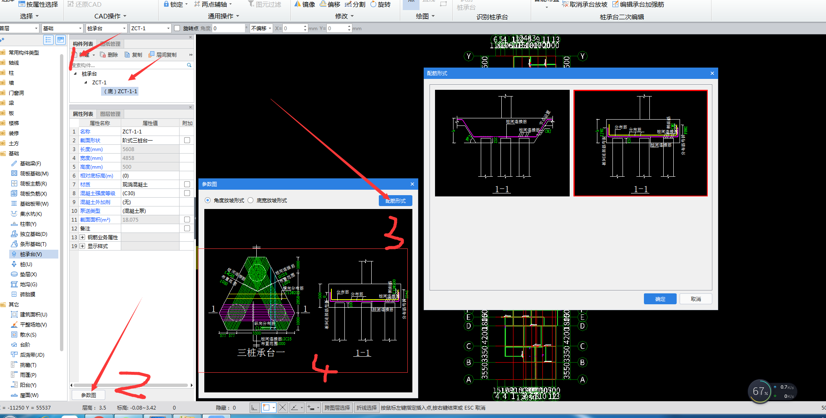This screenshot has width=826, height=418.
Task: Open the 新建 dropdown arrow
Action: click(x=94, y=55)
